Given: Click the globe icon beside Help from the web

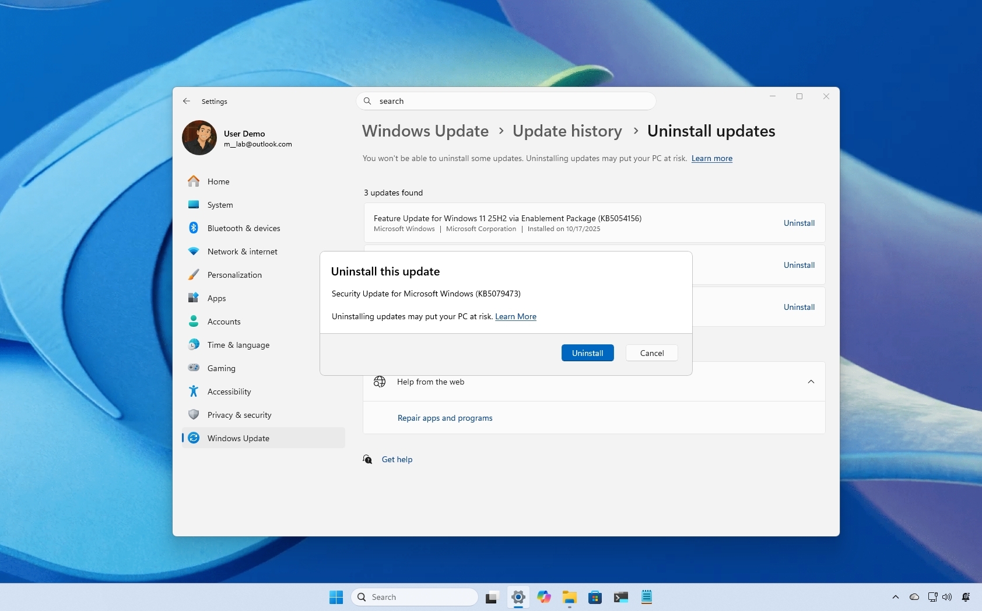Looking at the screenshot, I should coord(381,382).
